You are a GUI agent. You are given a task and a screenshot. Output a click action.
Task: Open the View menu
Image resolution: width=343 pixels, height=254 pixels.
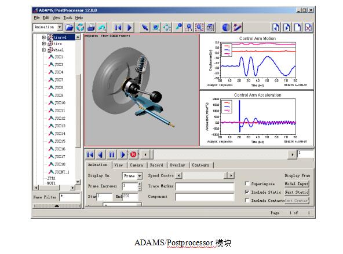point(56,18)
